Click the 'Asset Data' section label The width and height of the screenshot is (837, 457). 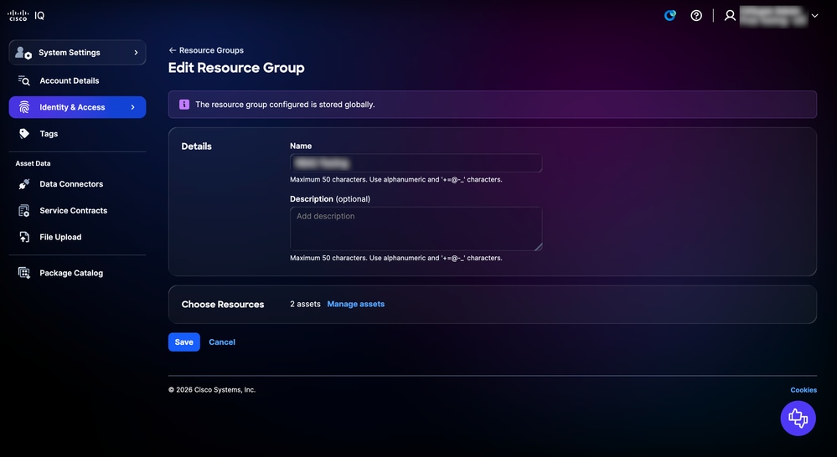tap(34, 163)
